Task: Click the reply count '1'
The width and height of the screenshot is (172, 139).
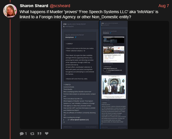Action: 26,134
